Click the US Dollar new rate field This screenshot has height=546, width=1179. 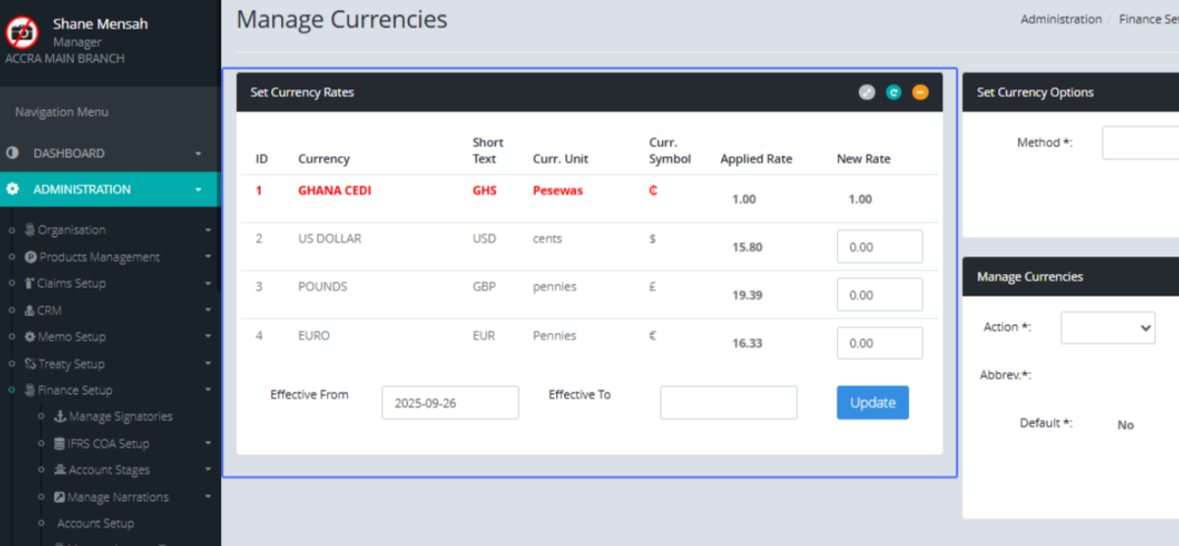point(879,247)
